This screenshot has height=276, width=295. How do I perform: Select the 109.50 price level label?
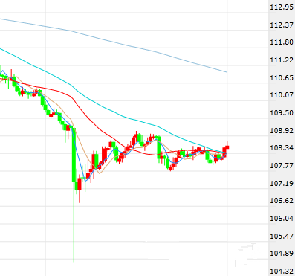tap(282, 113)
